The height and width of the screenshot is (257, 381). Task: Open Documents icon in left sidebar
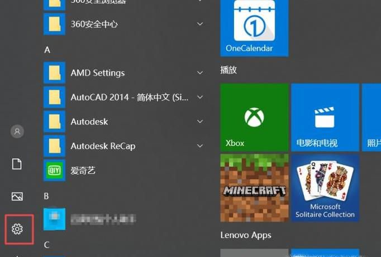[x=17, y=164]
